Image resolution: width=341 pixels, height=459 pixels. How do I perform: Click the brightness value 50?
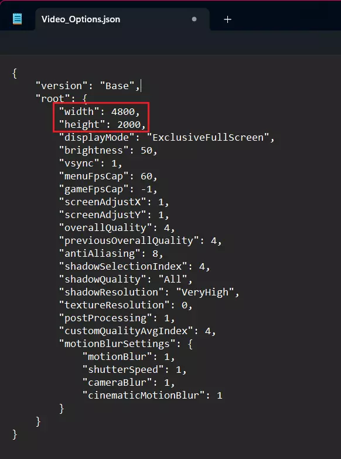click(x=146, y=150)
